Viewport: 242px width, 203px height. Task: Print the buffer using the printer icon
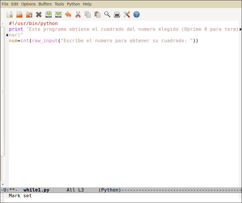point(117,14)
